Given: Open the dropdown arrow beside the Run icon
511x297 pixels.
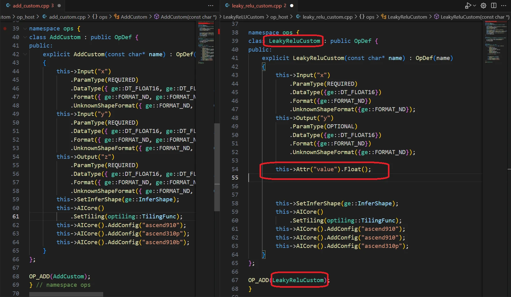Looking at the screenshot, I should (x=474, y=6).
